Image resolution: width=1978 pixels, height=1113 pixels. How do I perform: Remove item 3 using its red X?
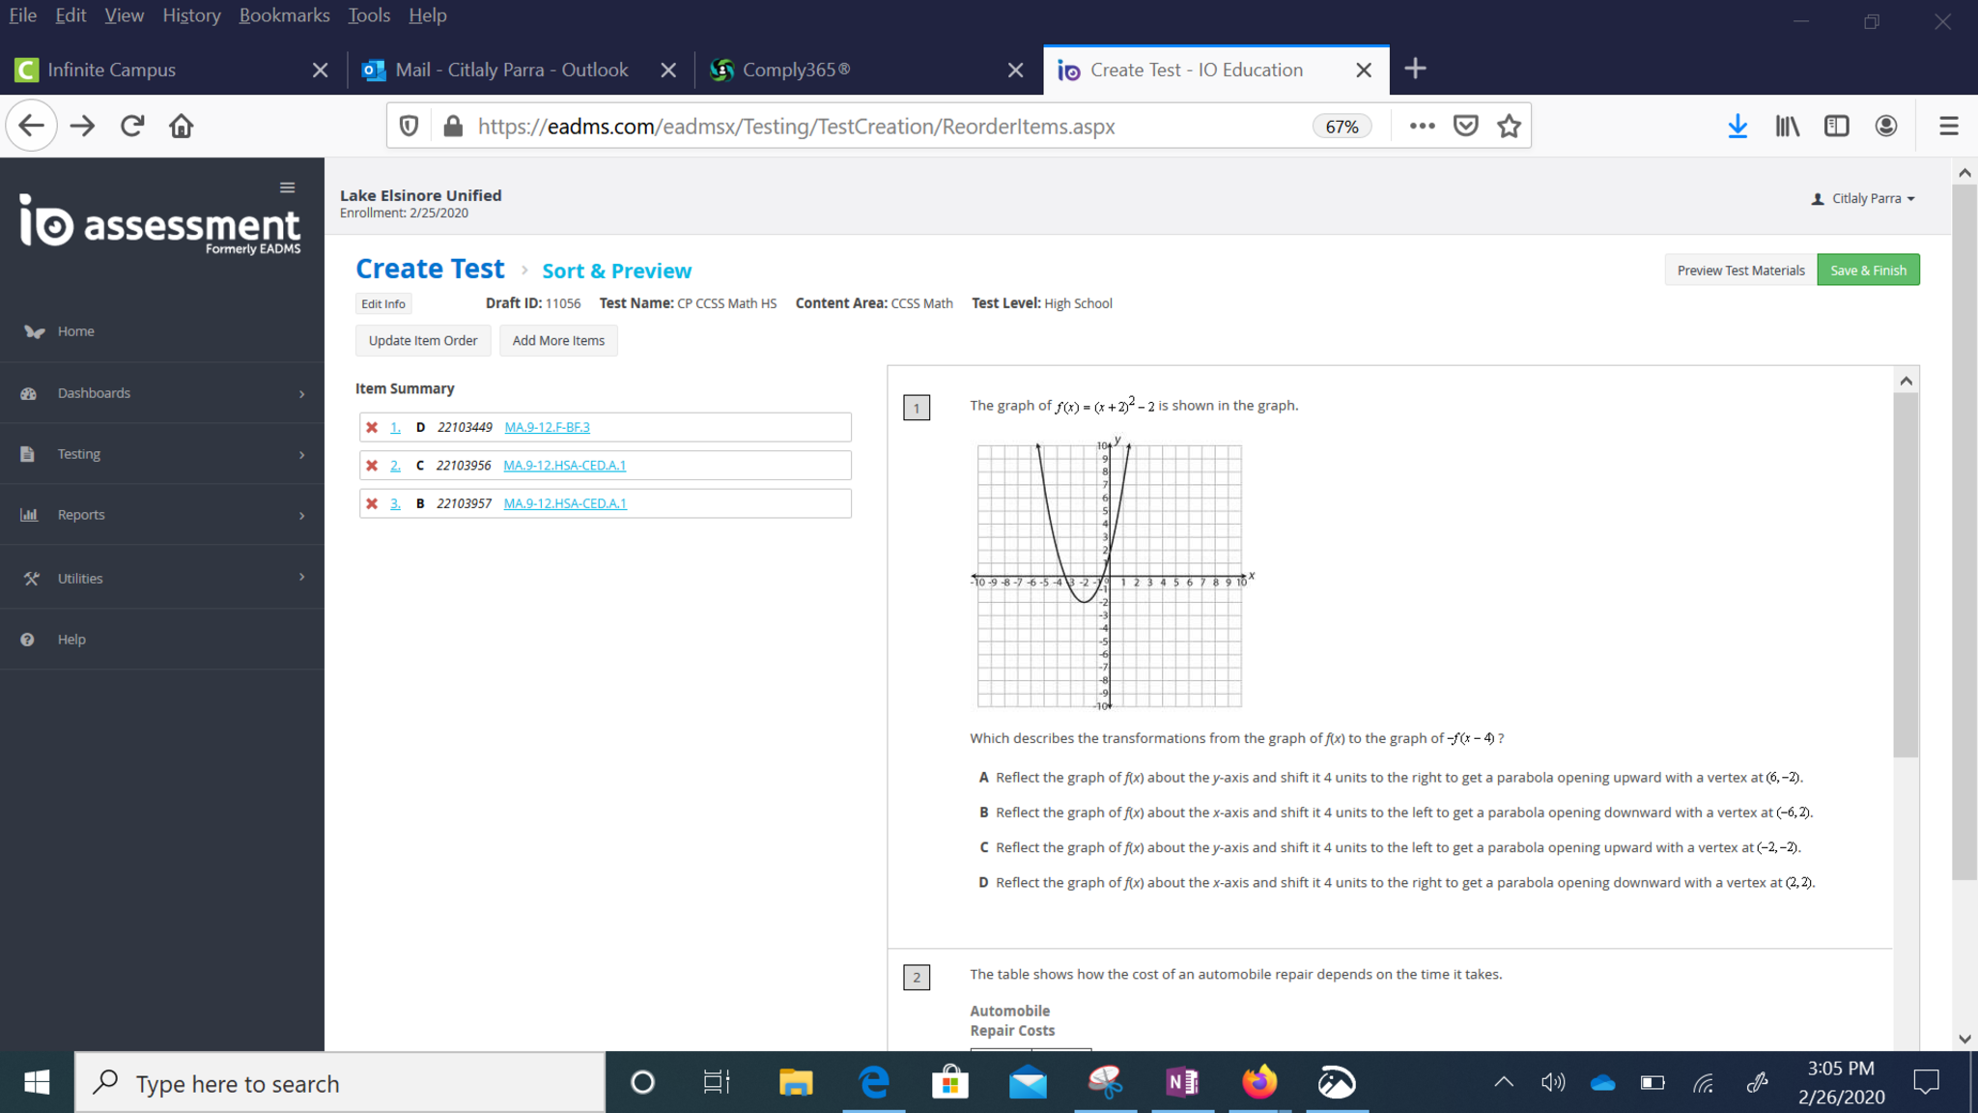372,503
